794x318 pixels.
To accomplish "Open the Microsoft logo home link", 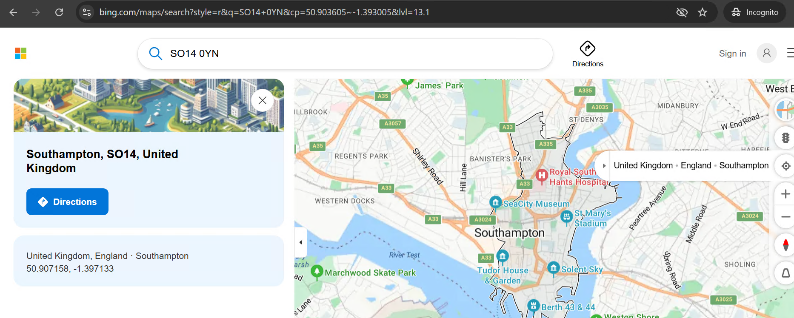I will 20,54.
